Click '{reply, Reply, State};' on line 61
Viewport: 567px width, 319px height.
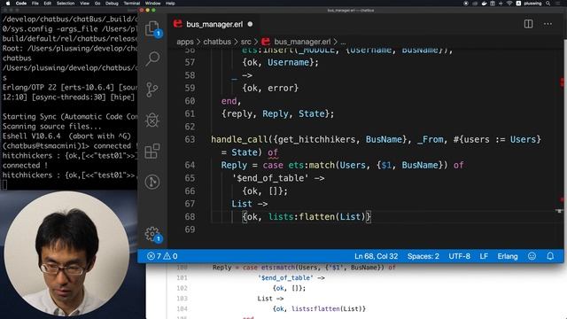277,113
